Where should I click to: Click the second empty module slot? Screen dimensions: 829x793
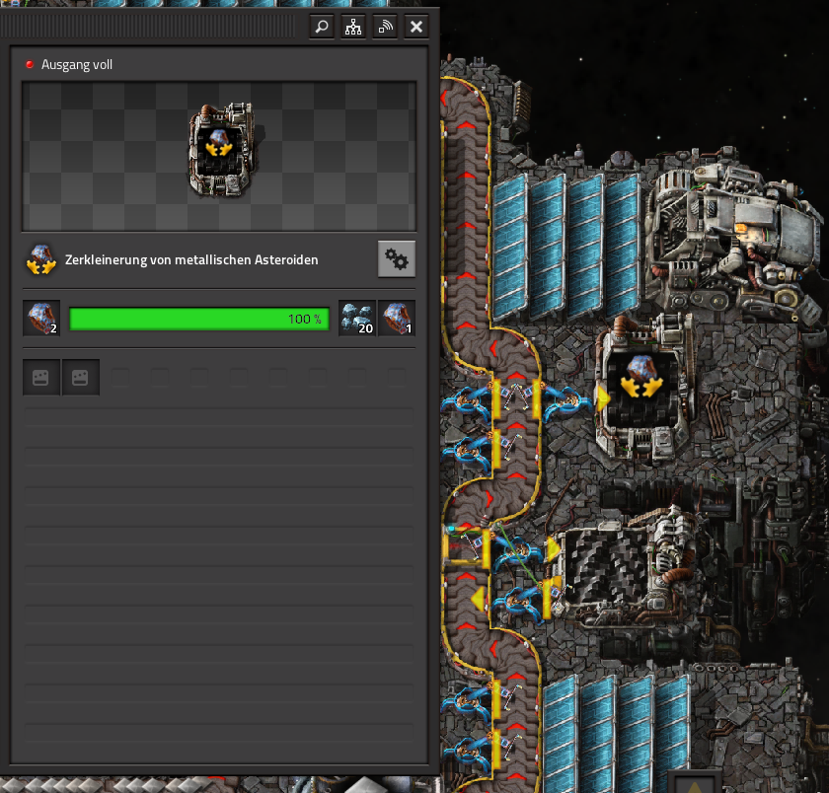coord(80,377)
